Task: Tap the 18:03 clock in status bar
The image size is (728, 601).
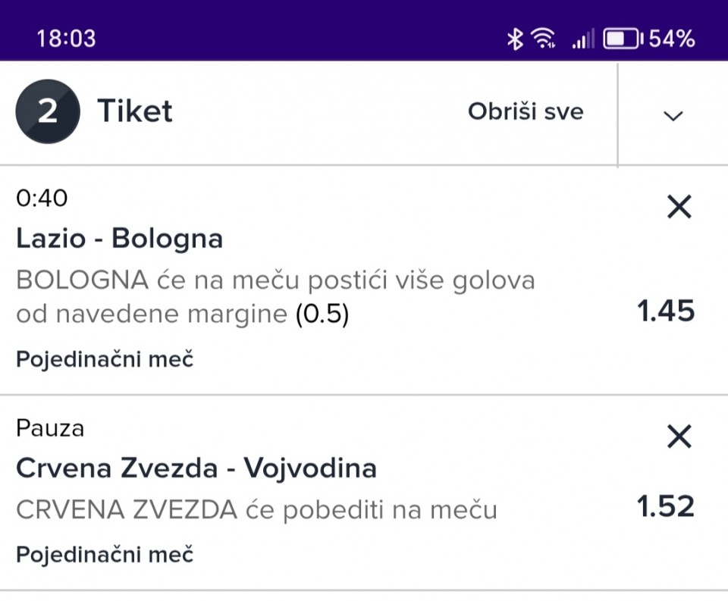Action: [x=66, y=39]
